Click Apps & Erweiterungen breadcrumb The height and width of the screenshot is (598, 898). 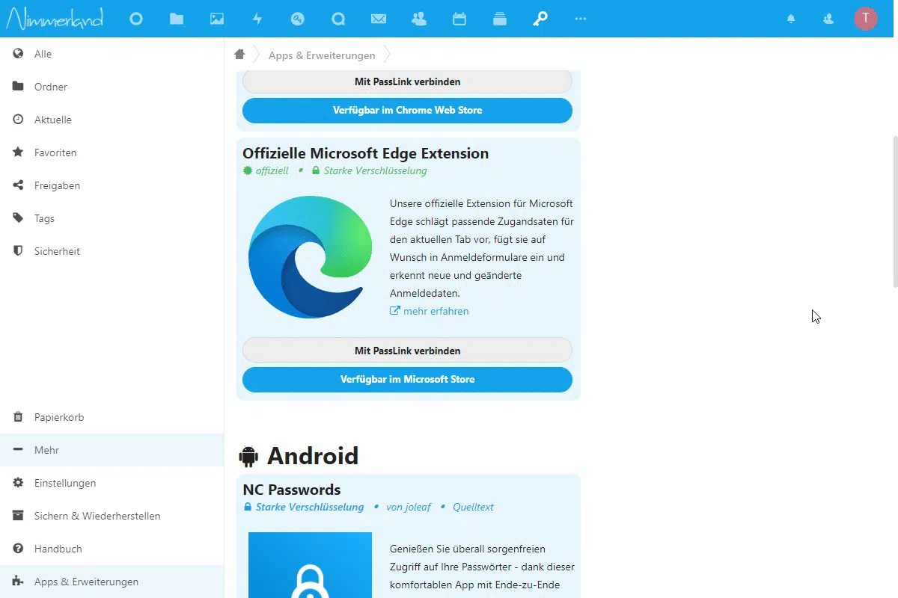point(322,55)
